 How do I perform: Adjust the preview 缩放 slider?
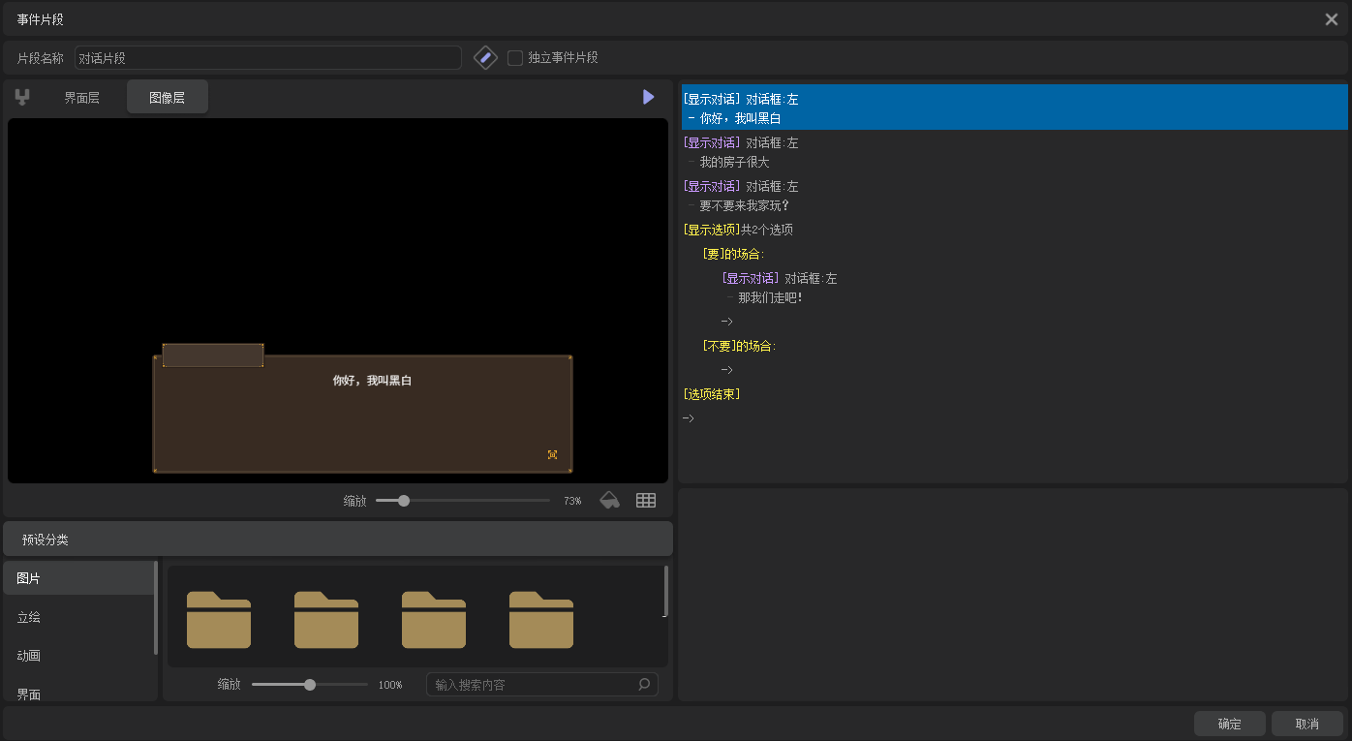(463, 501)
